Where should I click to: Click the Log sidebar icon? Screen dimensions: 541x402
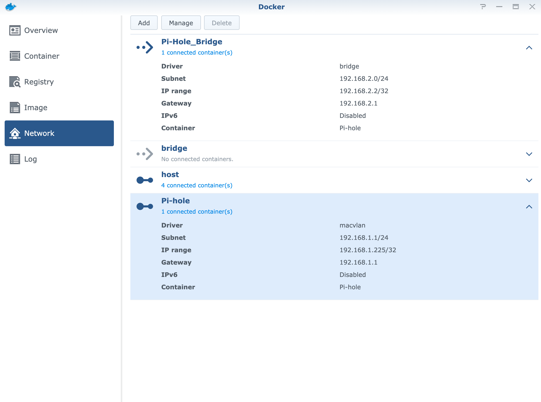coord(15,159)
